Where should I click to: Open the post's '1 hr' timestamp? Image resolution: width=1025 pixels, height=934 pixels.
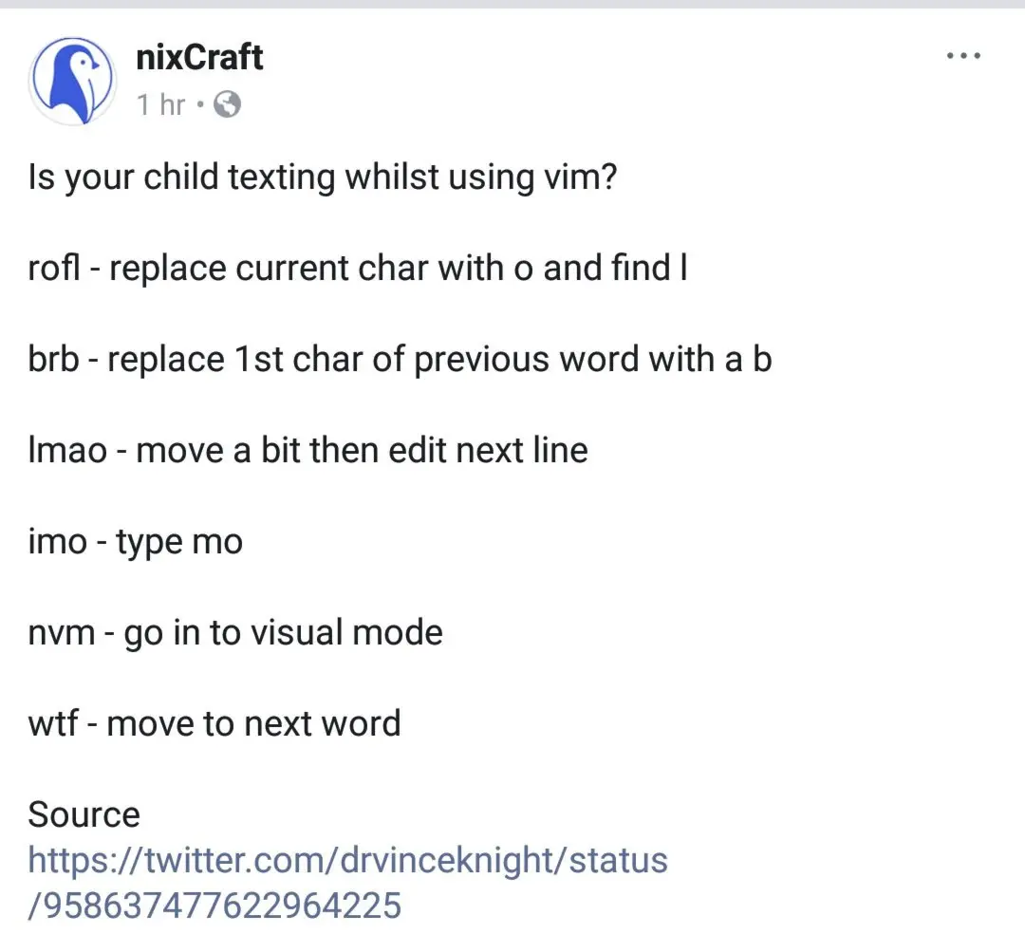point(159,104)
